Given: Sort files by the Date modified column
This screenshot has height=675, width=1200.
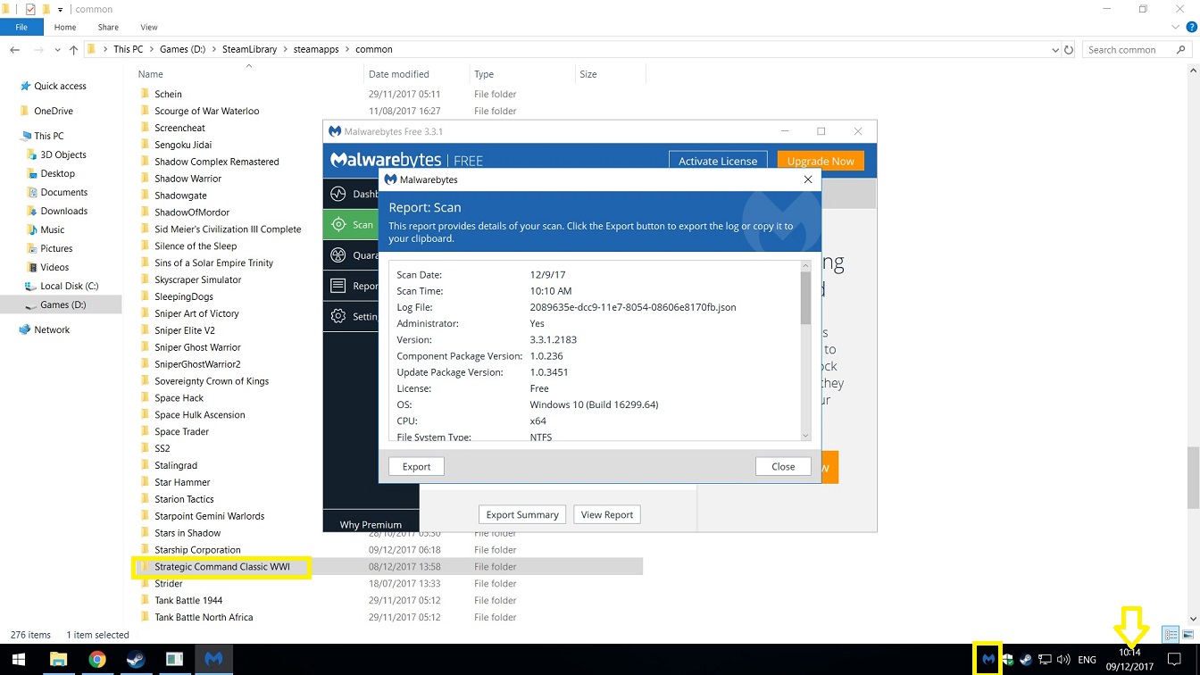Looking at the screenshot, I should point(399,74).
